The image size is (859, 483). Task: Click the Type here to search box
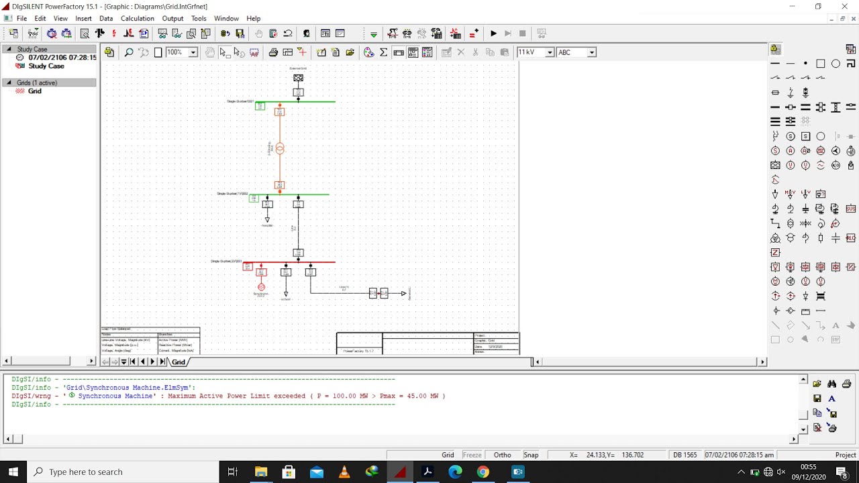(x=123, y=472)
